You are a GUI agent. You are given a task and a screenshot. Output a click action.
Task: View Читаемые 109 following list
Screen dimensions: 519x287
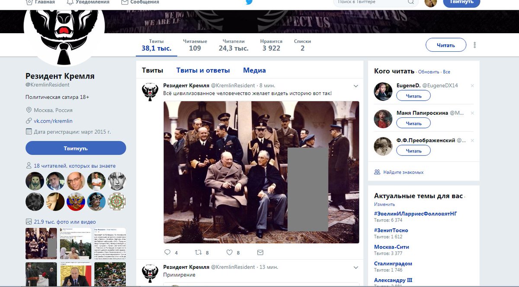[x=195, y=45]
